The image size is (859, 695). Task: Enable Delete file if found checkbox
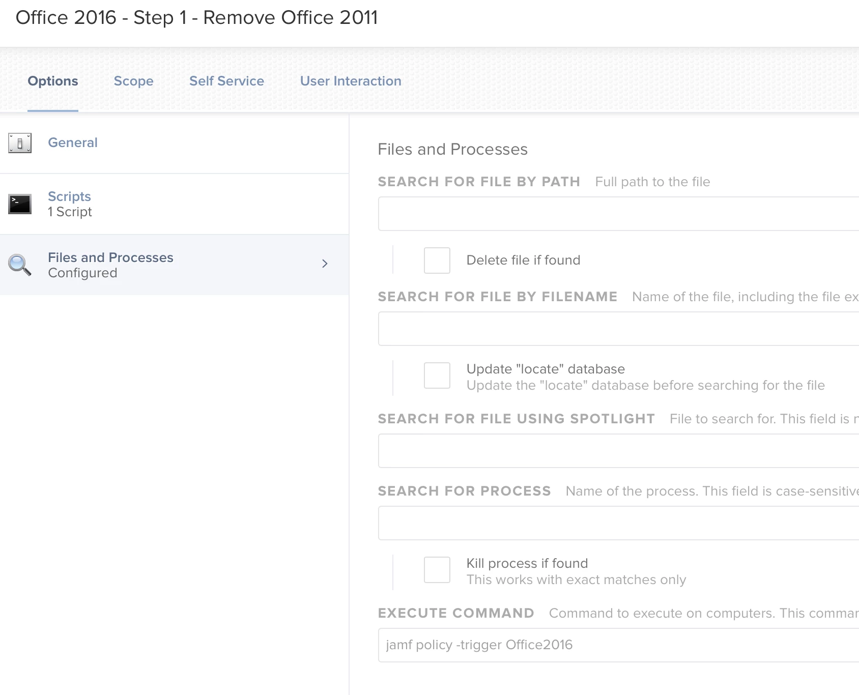pyautogui.click(x=437, y=260)
